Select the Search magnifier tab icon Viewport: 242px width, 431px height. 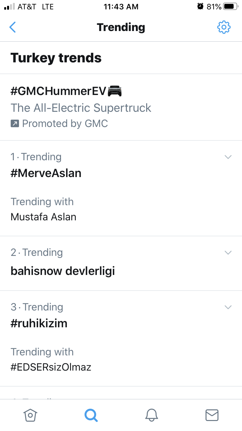pyautogui.click(x=91, y=415)
